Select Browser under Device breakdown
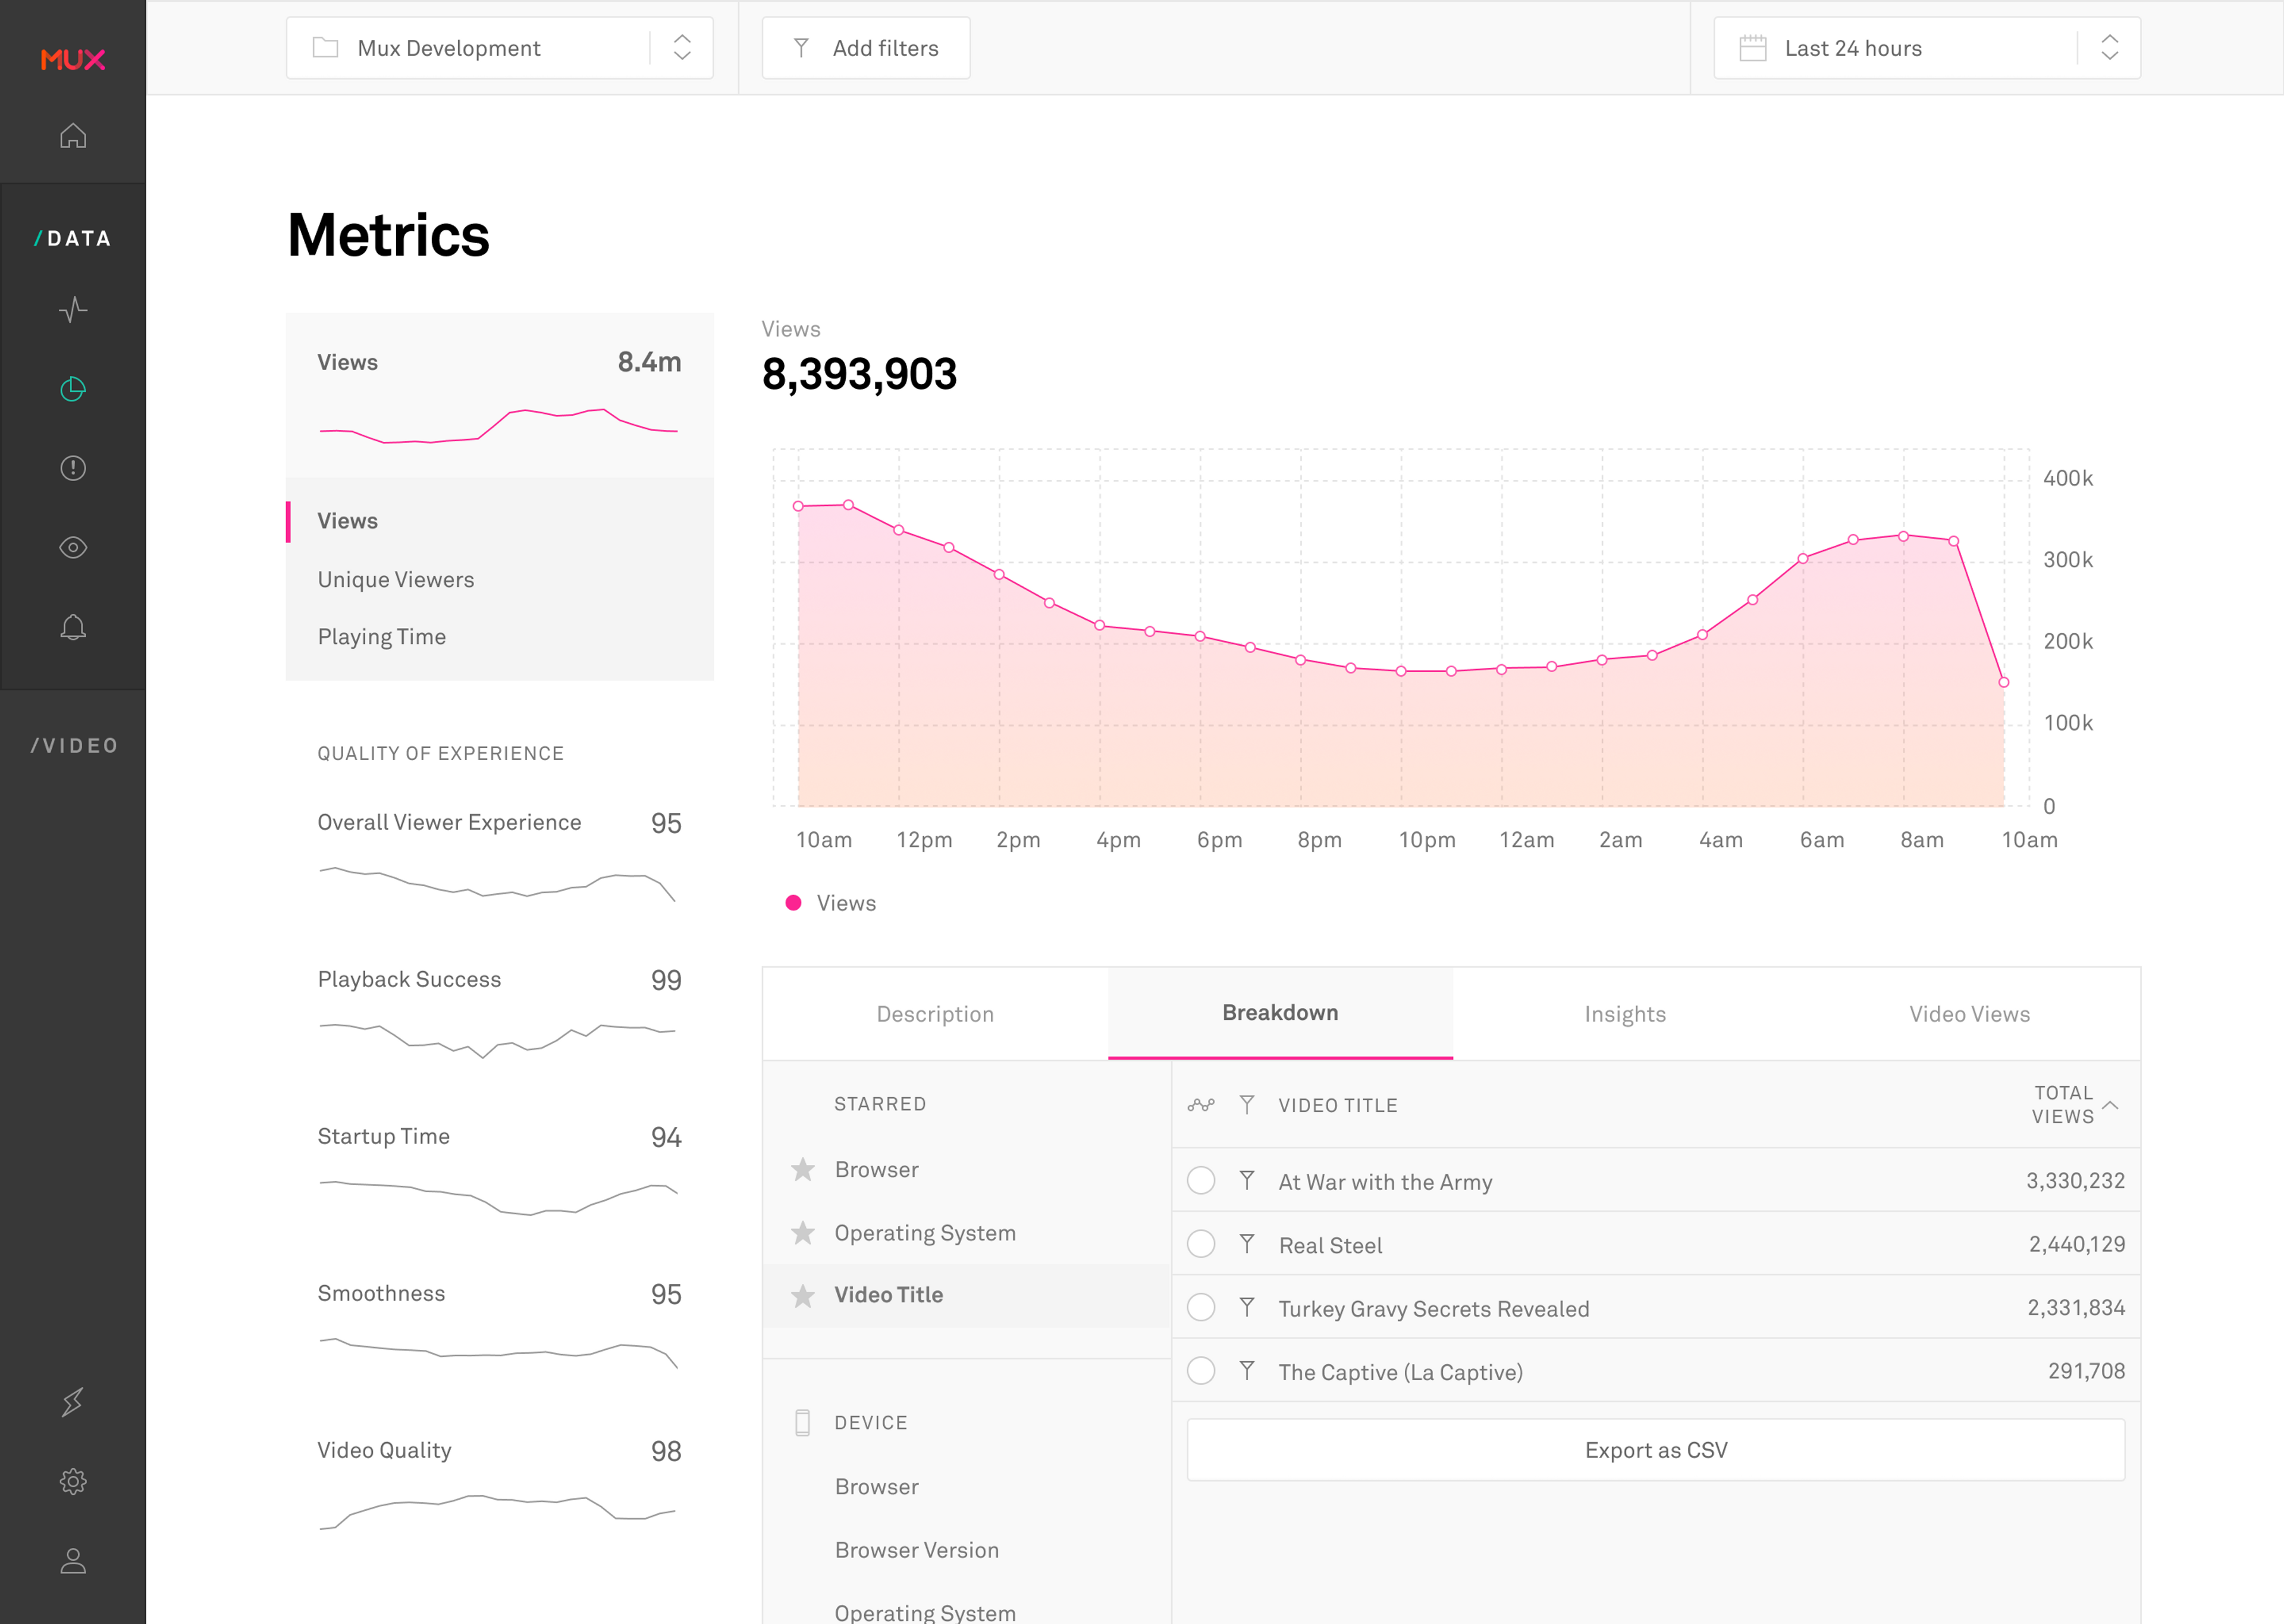This screenshot has height=1624, width=2284. pyautogui.click(x=877, y=1487)
